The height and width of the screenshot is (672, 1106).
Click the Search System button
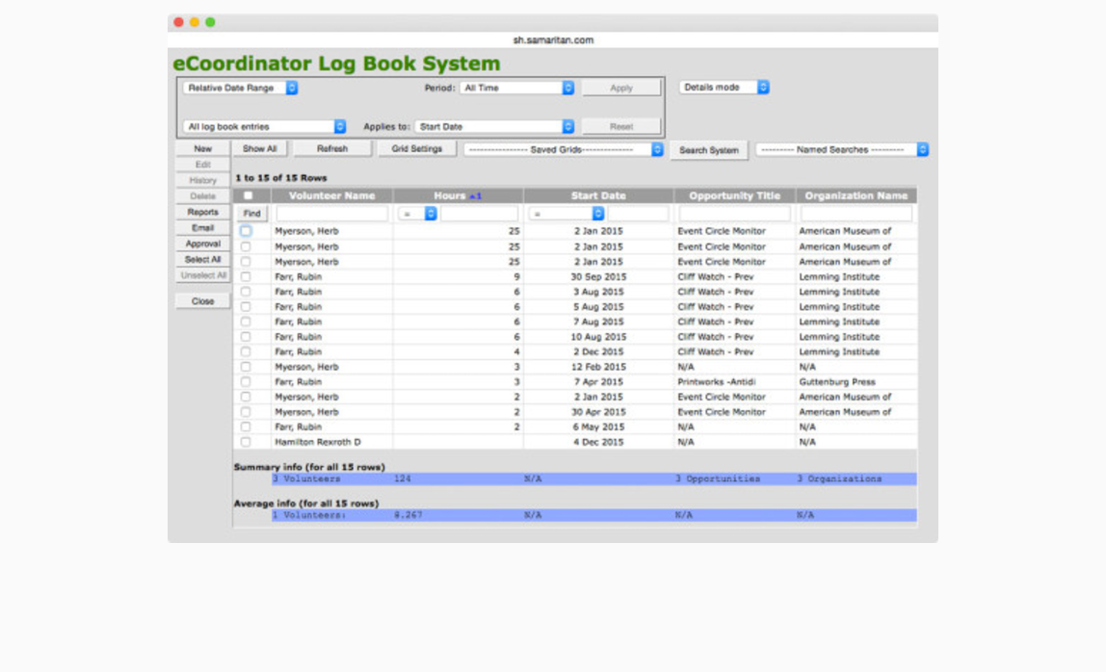click(x=708, y=150)
